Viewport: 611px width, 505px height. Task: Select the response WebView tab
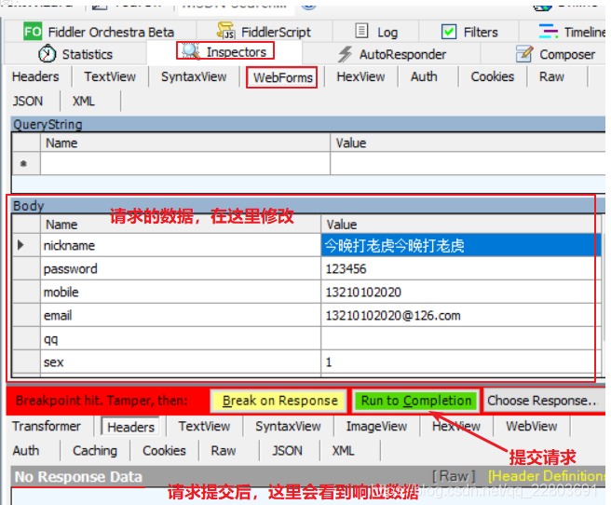531,426
